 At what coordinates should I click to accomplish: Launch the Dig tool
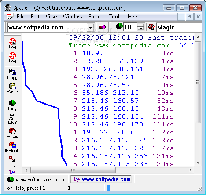12,161
